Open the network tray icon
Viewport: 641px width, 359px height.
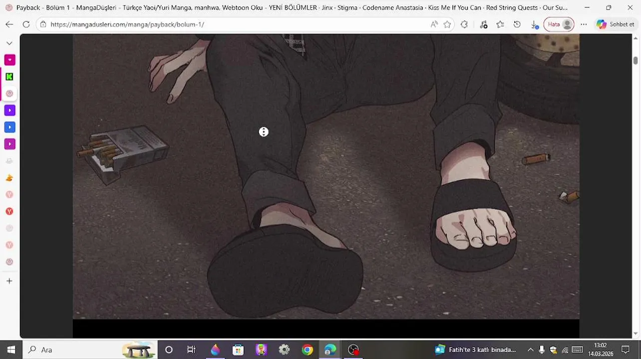(x=565, y=350)
